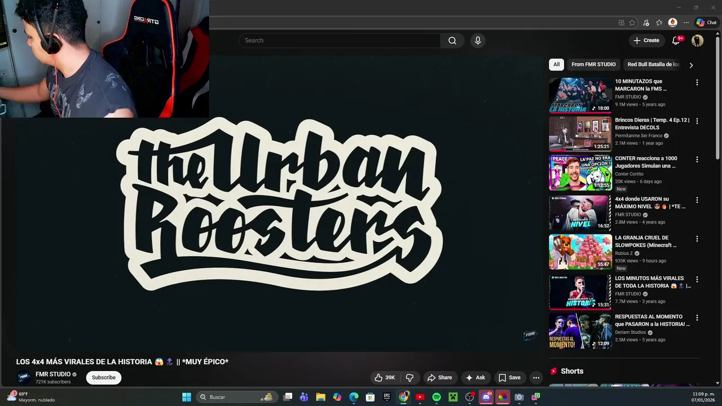This screenshot has height=406, width=722.
Task: Like the video with thumbs up
Action: [x=385, y=378]
